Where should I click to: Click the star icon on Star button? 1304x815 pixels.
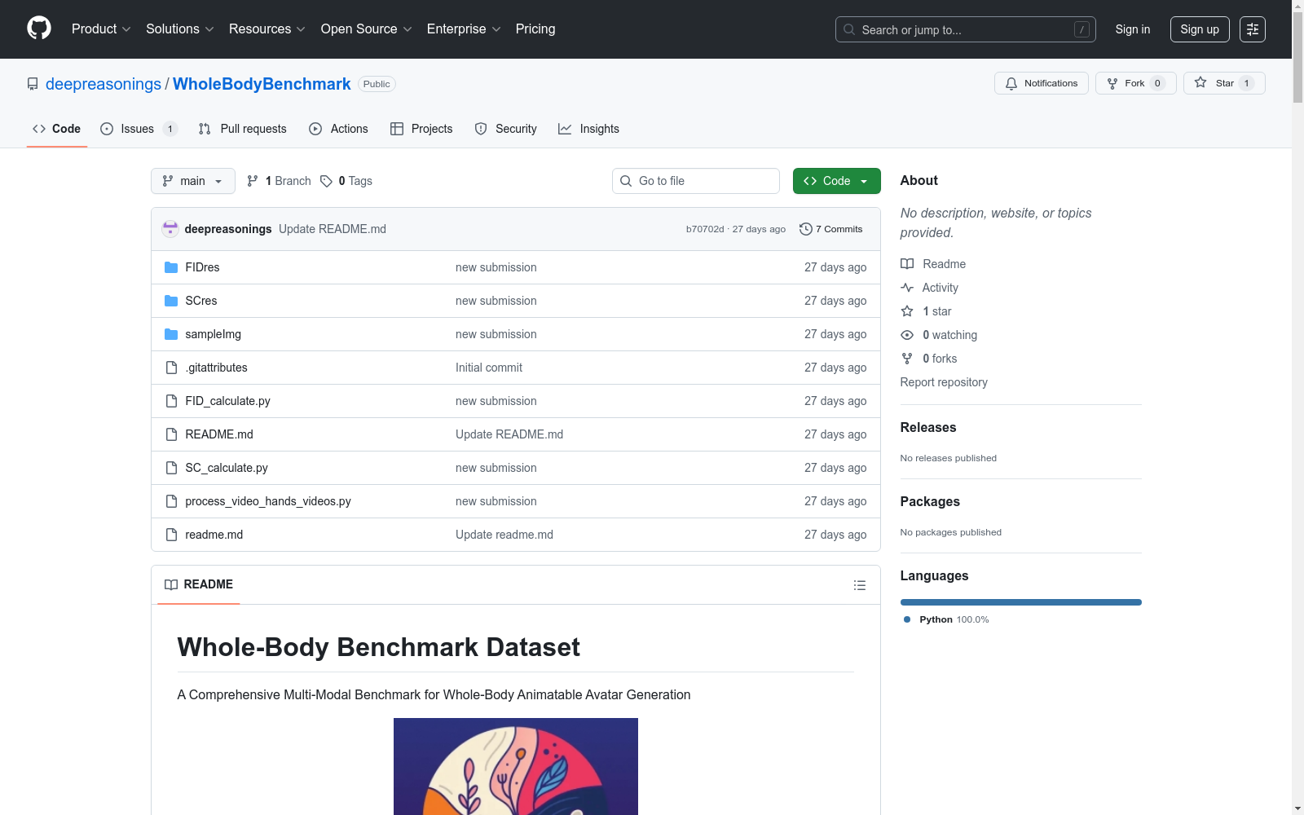pos(1200,82)
